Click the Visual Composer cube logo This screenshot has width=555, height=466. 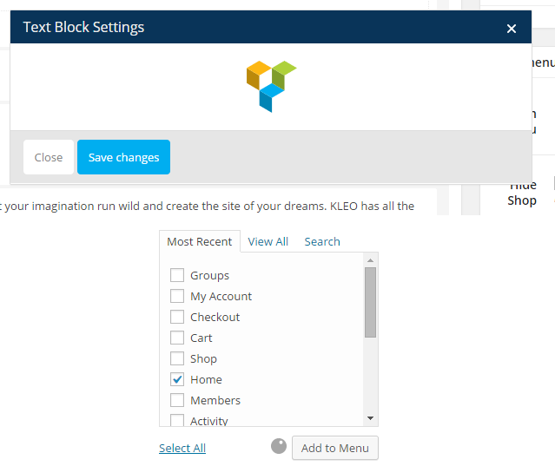[271, 85]
